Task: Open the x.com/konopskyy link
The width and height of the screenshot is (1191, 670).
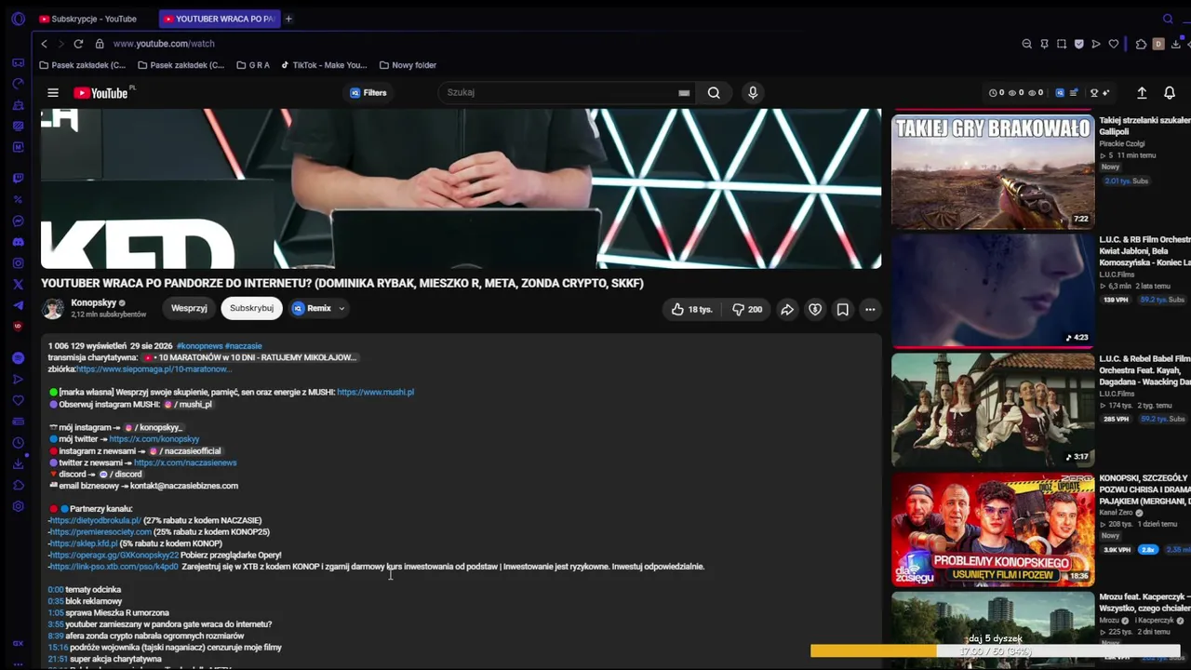Action: pyautogui.click(x=154, y=439)
